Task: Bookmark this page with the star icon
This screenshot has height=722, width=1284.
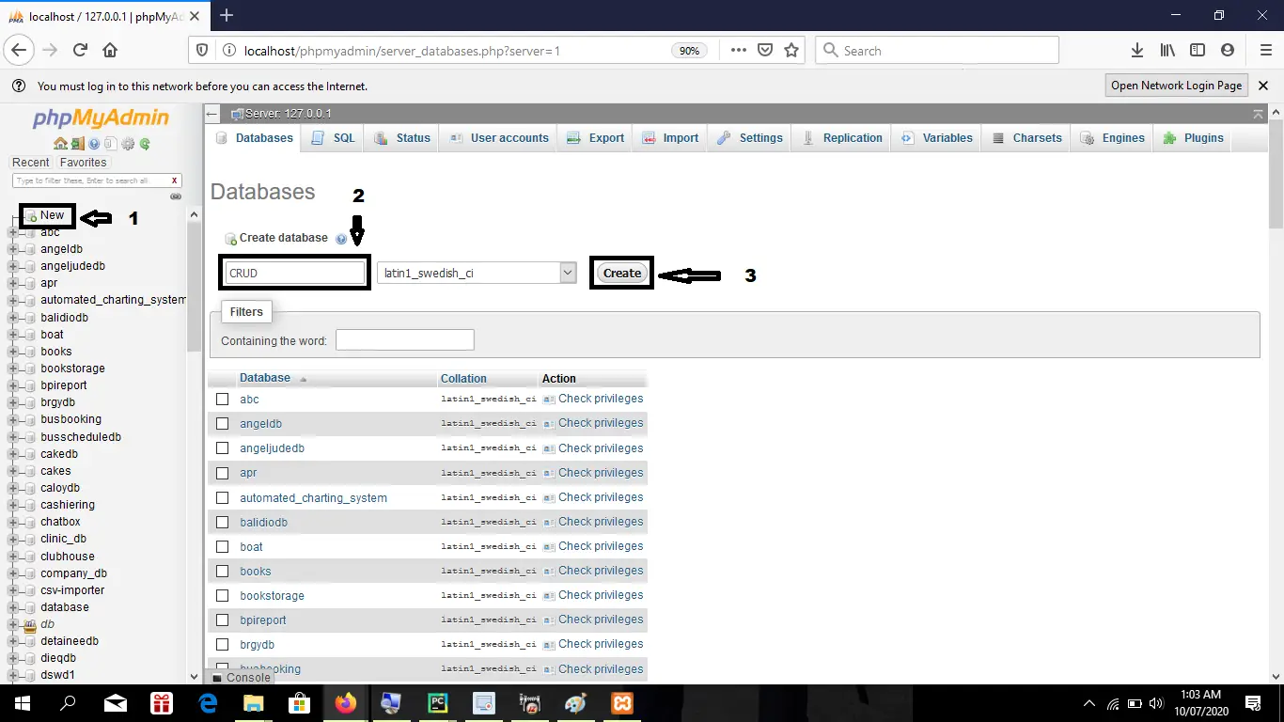Action: coord(791,50)
